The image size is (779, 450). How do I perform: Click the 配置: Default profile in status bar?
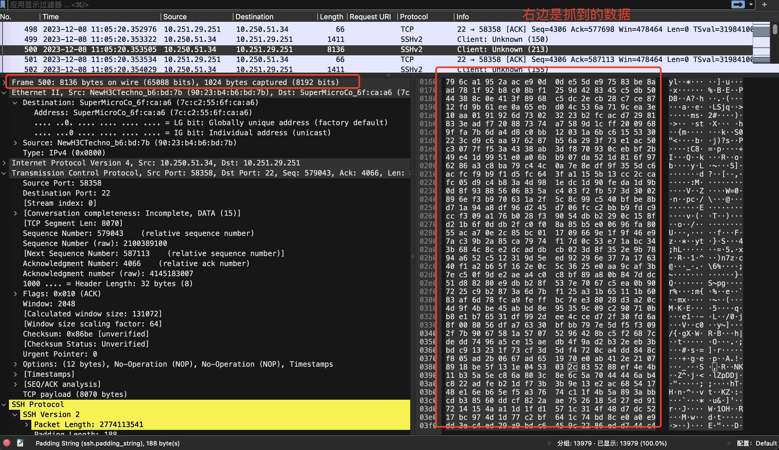click(x=757, y=443)
